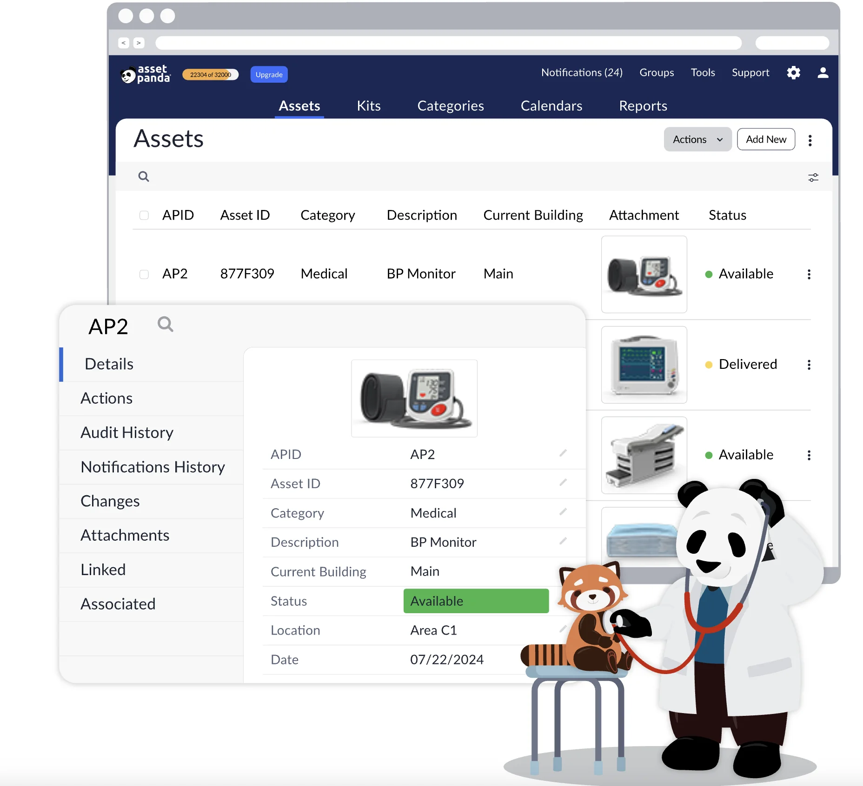This screenshot has width=863, height=786.
Task: Open row menu for AP2 BP Monitor
Action: pos(809,274)
